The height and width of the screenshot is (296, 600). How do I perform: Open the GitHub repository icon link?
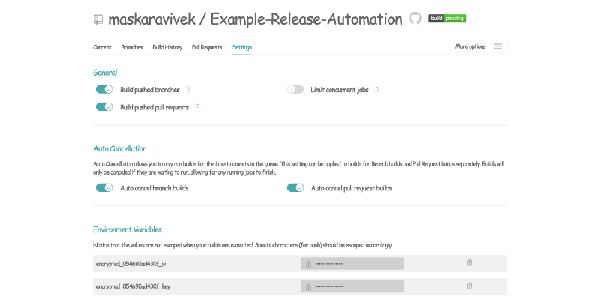point(415,18)
